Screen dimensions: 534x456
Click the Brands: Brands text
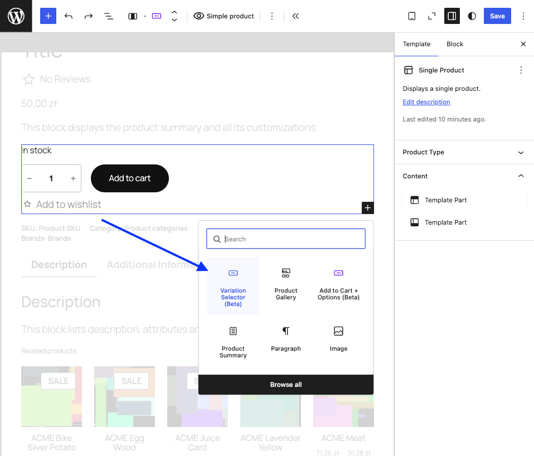[46, 239]
